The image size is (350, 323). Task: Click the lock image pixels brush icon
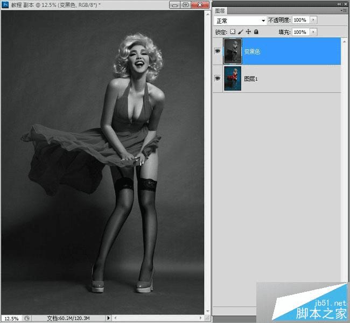tap(241, 32)
